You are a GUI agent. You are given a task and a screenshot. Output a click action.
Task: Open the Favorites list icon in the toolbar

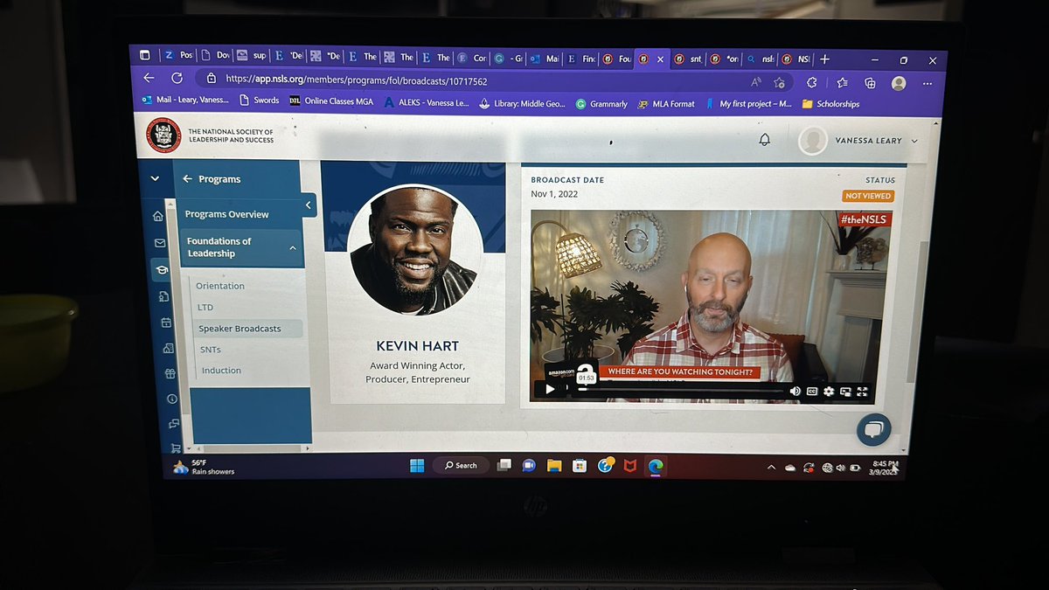pos(841,83)
